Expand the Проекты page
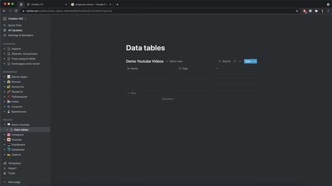Image resolution: width=332 pixels, height=186 pixels. point(5,92)
